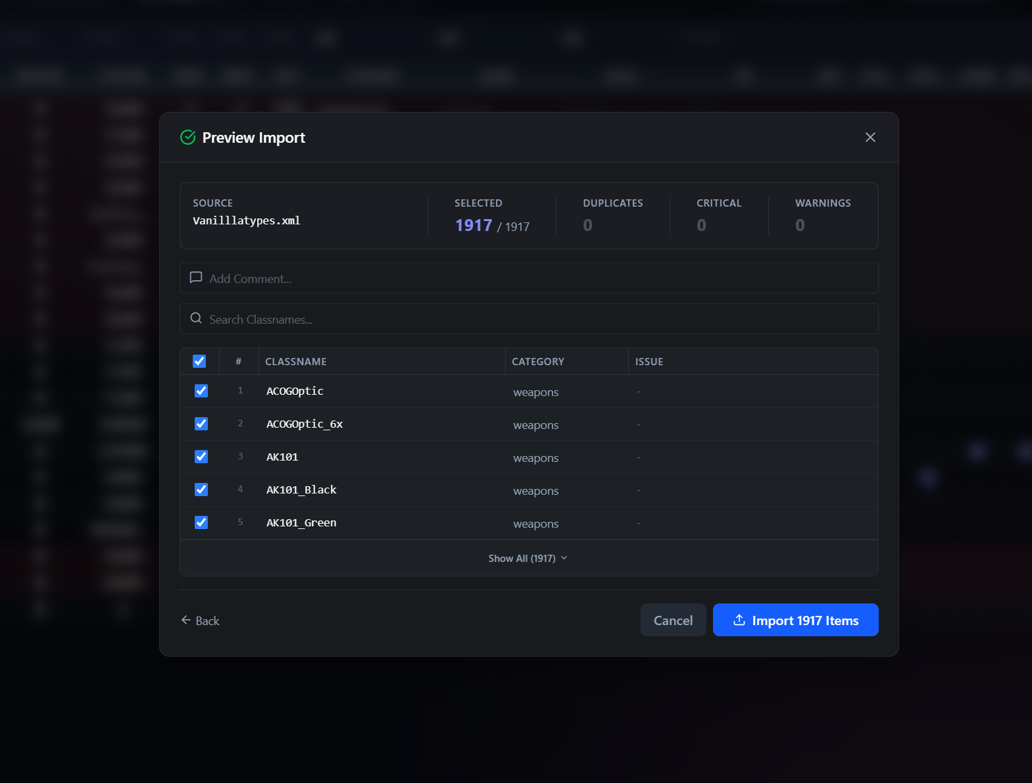1032x783 pixels.
Task: Uncheck the AK101 row checkbox
Action: point(201,457)
